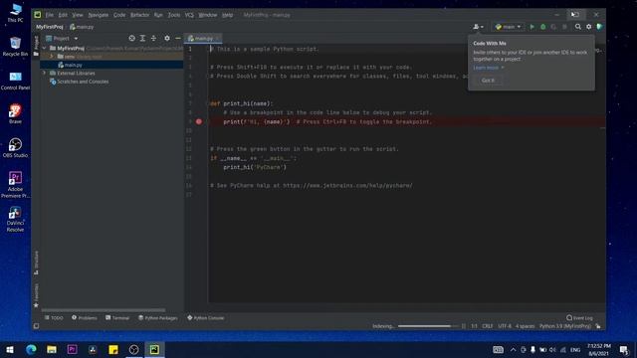This screenshot has width=637, height=358.
Task: Hide the Project tool window with minus icon
Action: 178,38
